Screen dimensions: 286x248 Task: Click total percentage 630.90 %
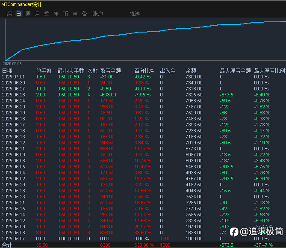coord(144,245)
